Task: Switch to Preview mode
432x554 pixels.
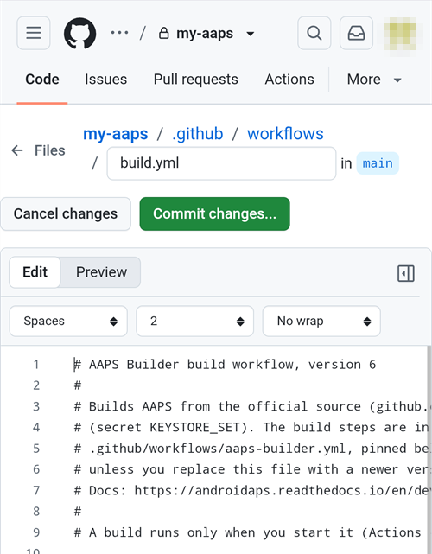Action: 101,272
